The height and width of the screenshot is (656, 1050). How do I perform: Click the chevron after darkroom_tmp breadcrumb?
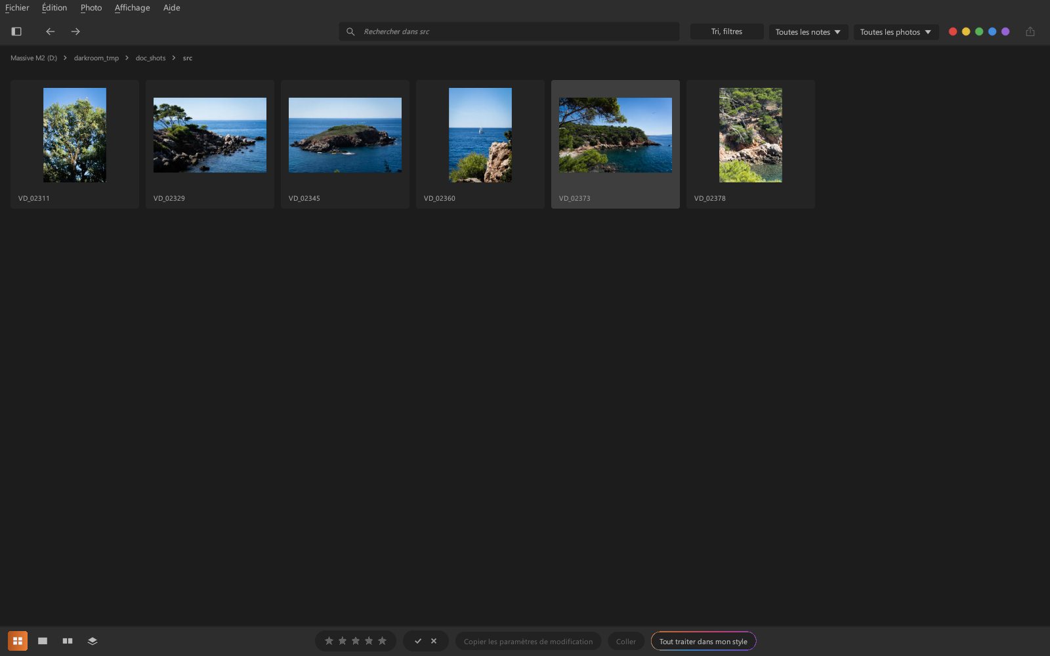click(x=127, y=58)
